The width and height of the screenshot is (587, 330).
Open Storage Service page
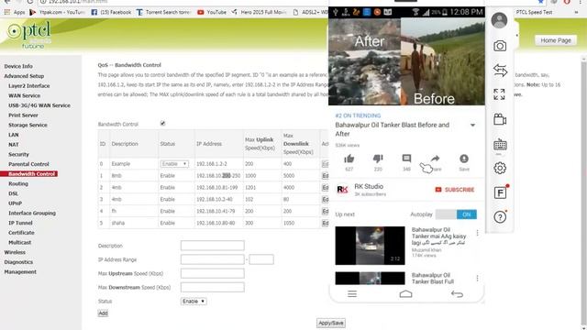(28, 125)
